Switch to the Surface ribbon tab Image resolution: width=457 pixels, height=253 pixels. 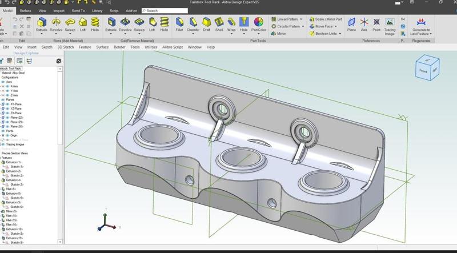click(x=26, y=10)
